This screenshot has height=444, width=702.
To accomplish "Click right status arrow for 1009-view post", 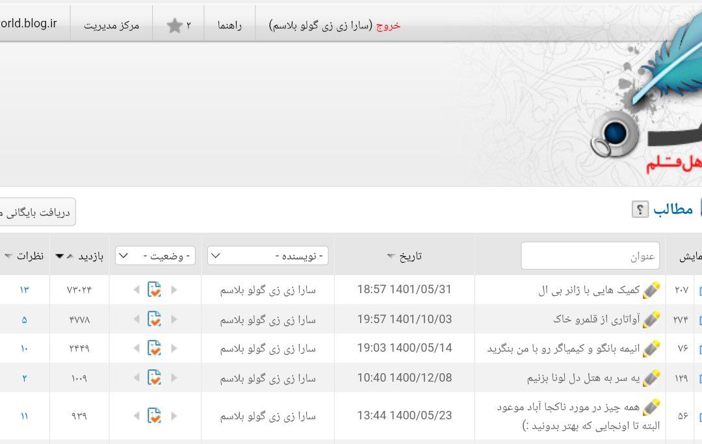I will click(x=174, y=378).
